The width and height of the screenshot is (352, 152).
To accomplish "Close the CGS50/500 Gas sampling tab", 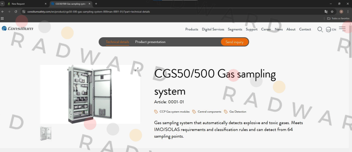I will pos(90,4).
